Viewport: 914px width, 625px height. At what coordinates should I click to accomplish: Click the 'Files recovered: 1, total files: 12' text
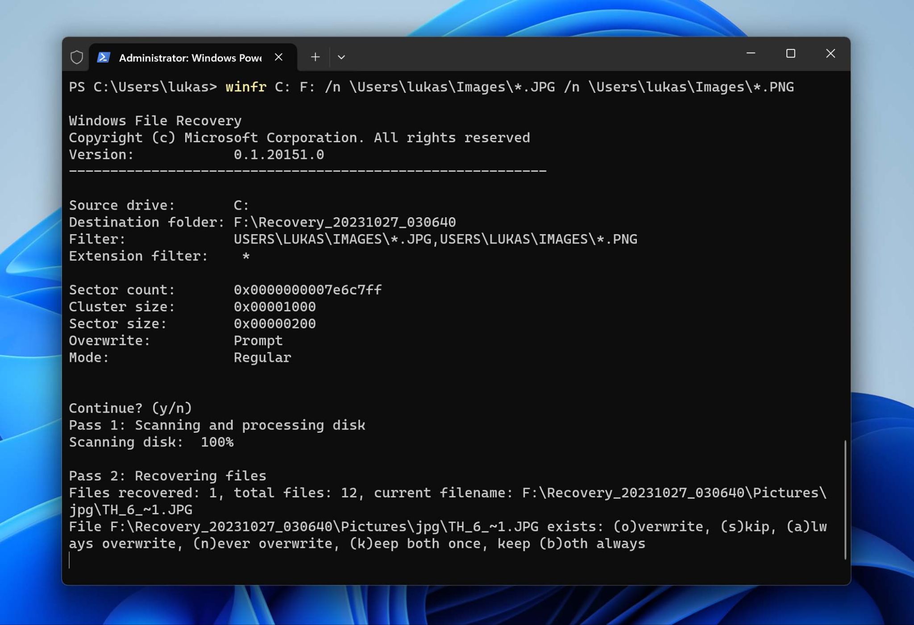point(213,493)
